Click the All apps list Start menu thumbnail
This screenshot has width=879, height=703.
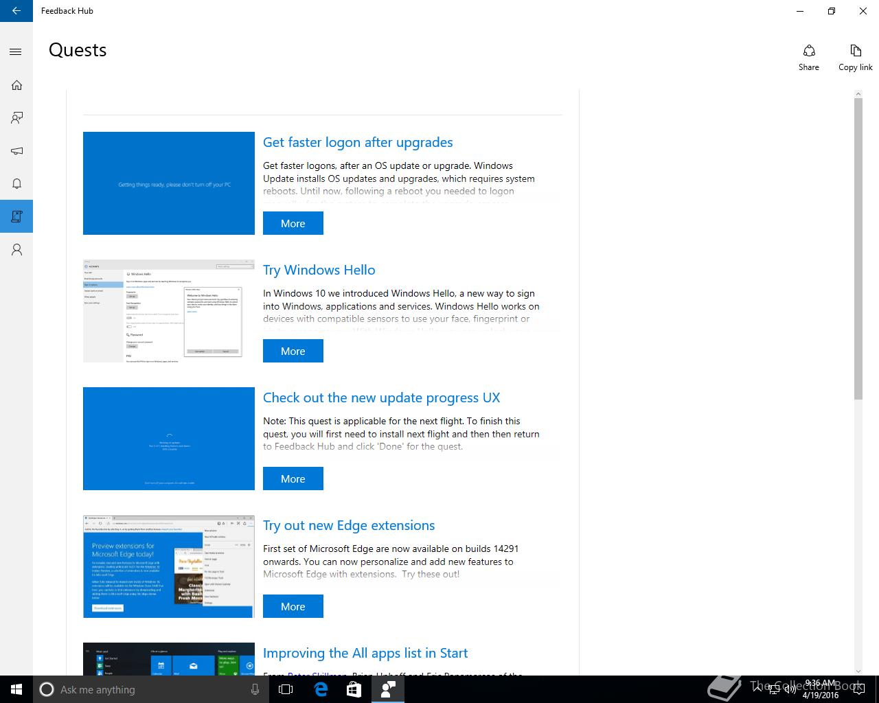point(169,659)
